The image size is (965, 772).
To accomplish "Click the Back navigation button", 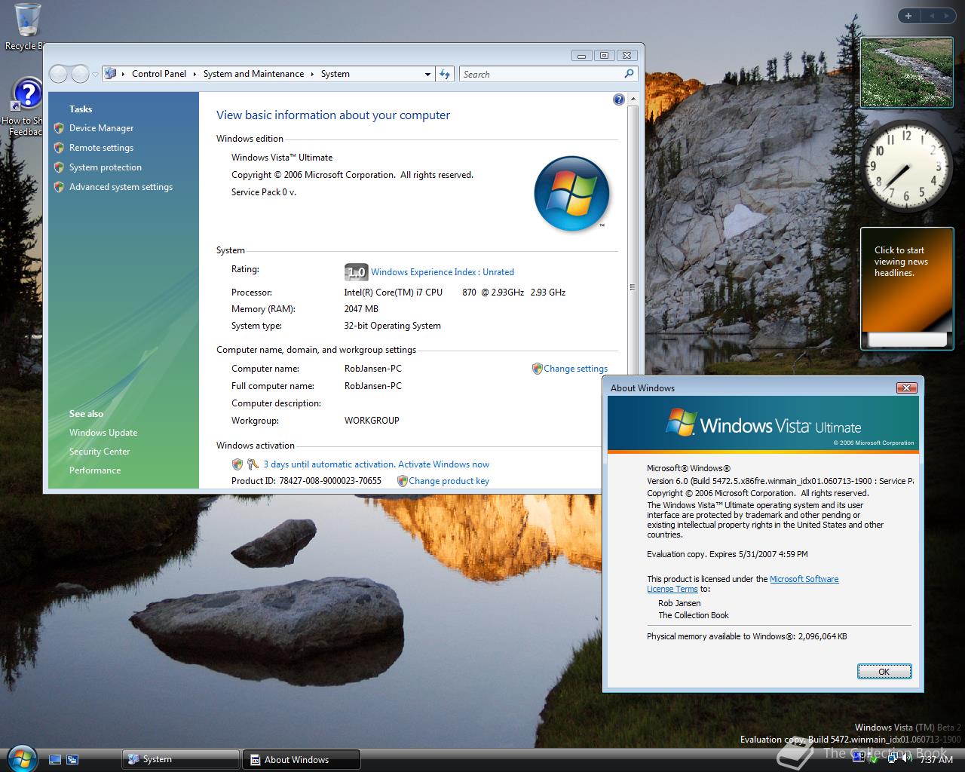I will (x=59, y=74).
